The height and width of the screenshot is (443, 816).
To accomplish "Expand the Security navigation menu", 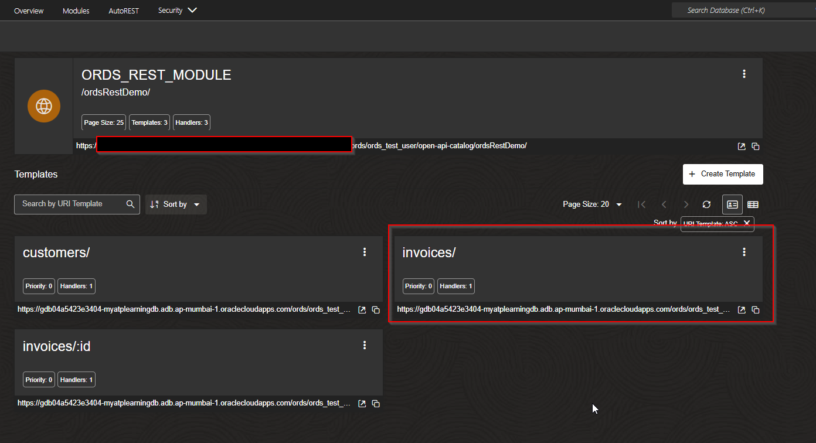I will pos(177,10).
